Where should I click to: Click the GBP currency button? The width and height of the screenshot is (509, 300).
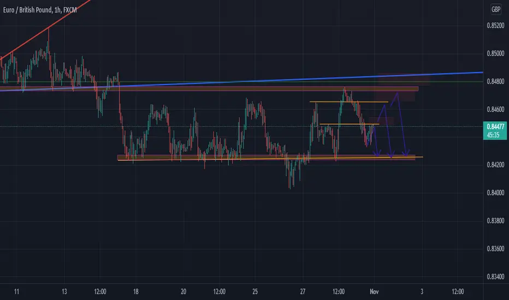496,9
